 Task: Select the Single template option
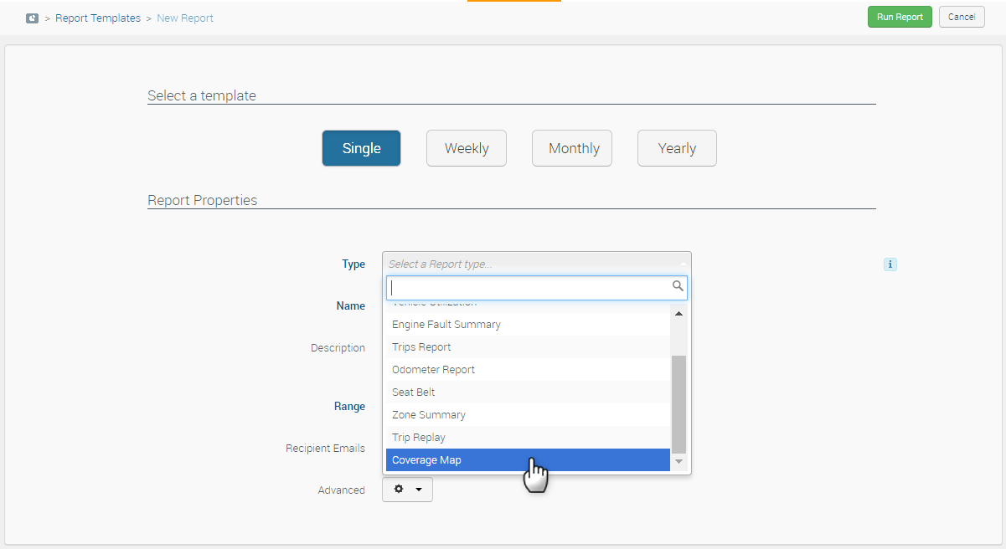point(361,148)
